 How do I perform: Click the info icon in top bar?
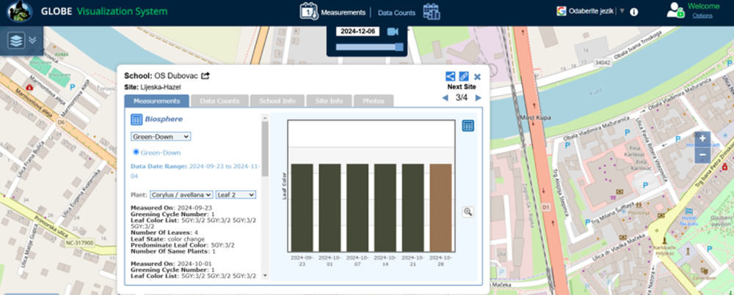pos(634,12)
